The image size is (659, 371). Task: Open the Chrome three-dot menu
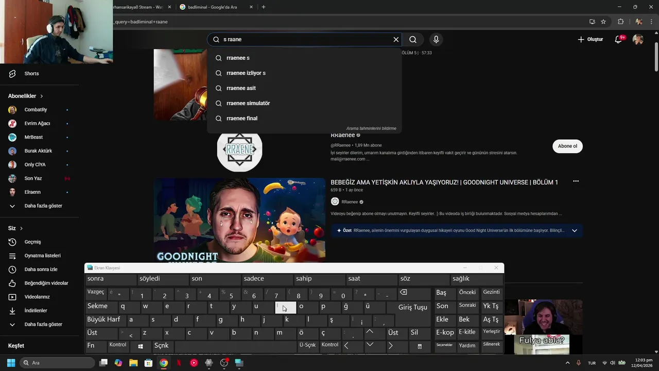[x=652, y=22]
